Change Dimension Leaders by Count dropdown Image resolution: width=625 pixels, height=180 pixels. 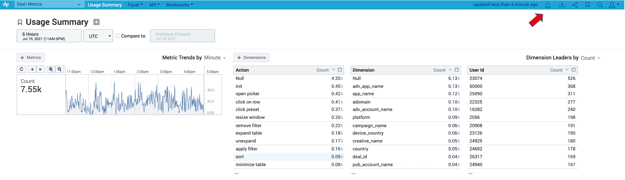point(590,58)
